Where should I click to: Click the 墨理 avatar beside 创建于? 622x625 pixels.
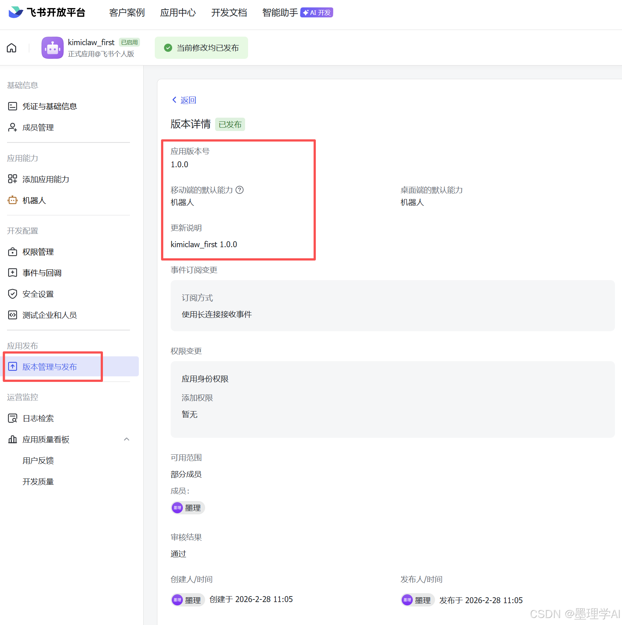pos(177,600)
